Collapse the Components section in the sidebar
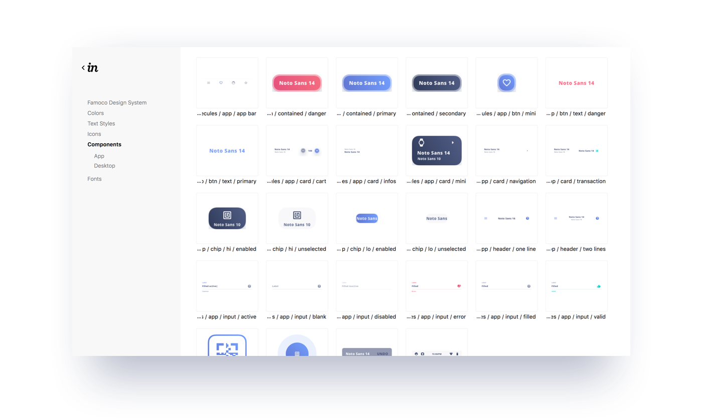The image size is (702, 420). click(x=104, y=144)
